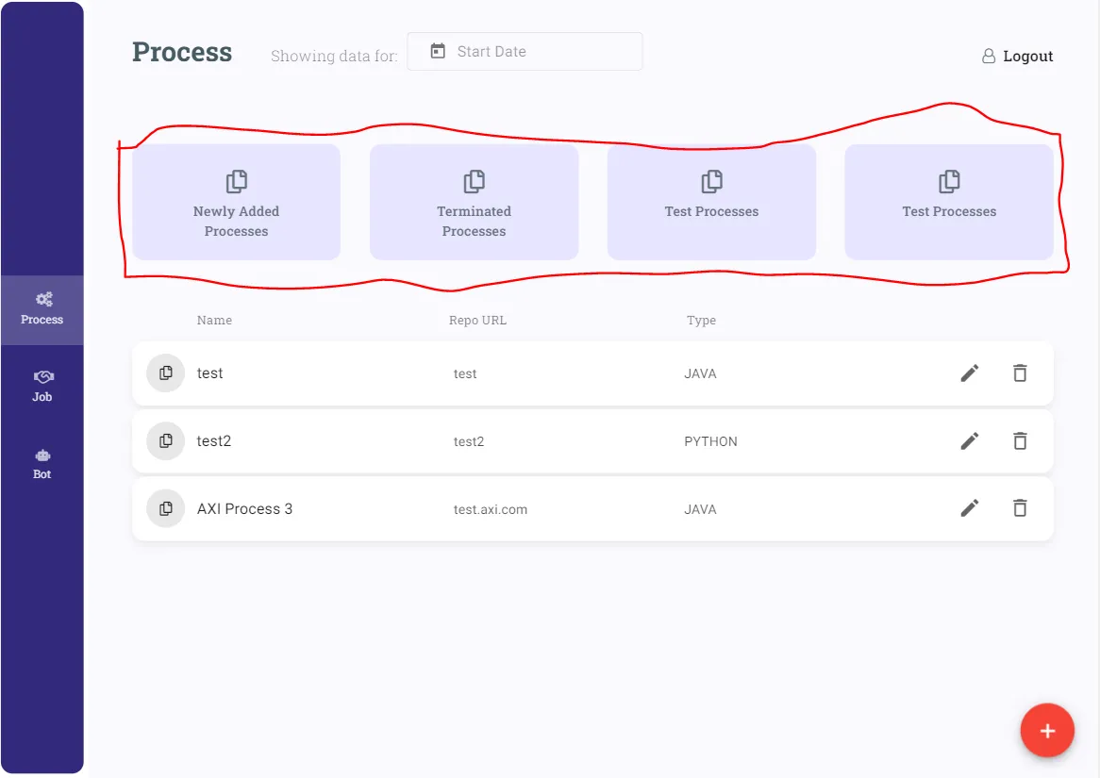Select the Terminated Processes card
1100x778 pixels.
point(474,202)
